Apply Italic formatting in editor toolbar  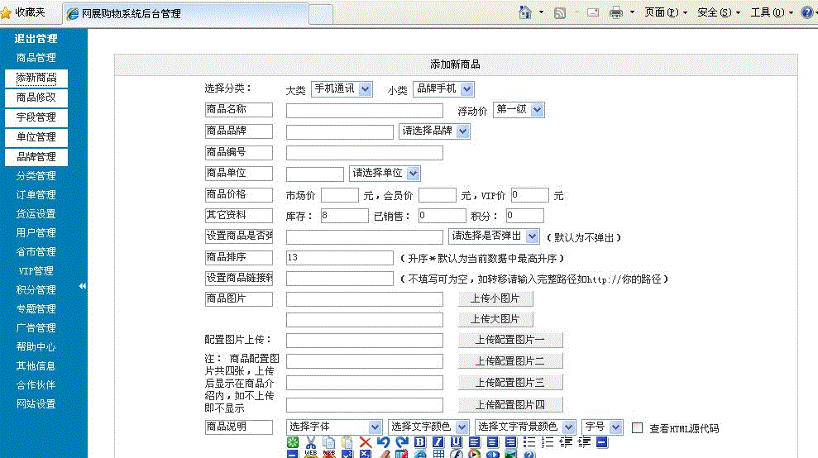pyautogui.click(x=438, y=442)
